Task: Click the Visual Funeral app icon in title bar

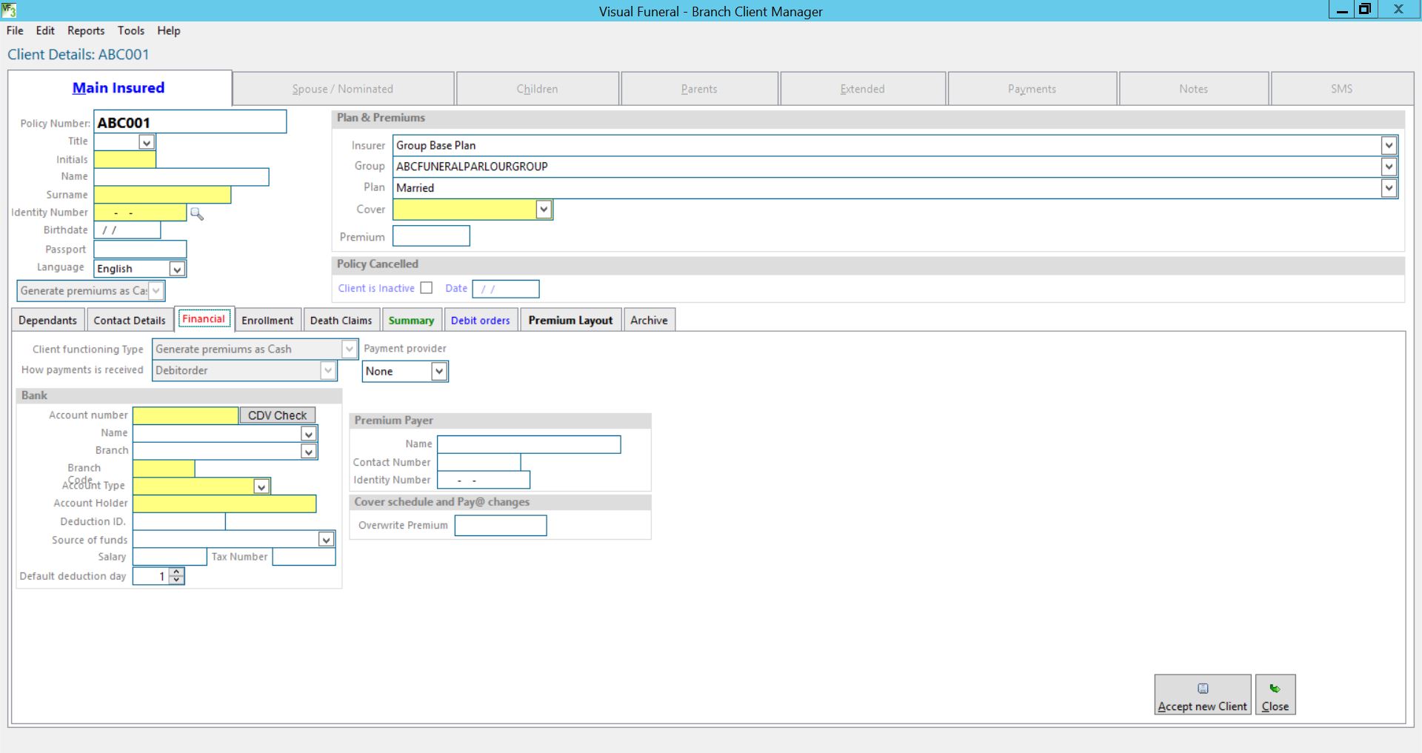Action: 9,10
